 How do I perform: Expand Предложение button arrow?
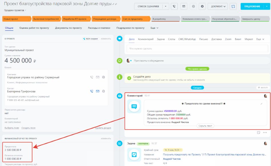[x=267, y=6]
